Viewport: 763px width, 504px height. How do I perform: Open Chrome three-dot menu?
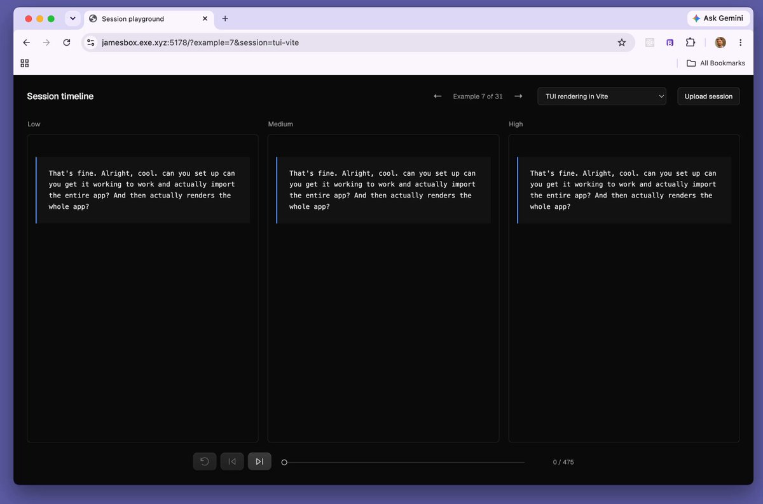[741, 43]
